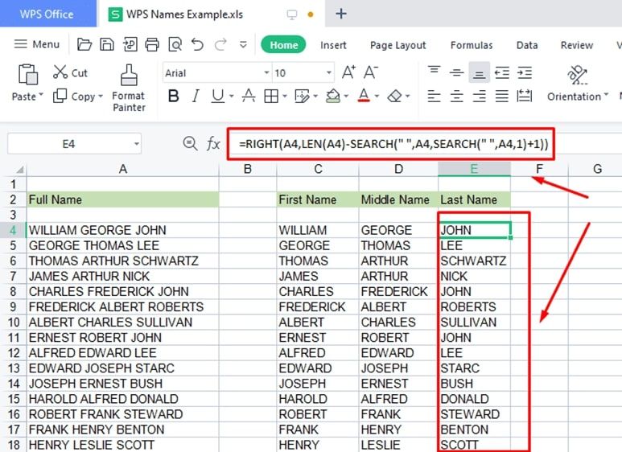Open the Page Layout tab

pos(398,46)
